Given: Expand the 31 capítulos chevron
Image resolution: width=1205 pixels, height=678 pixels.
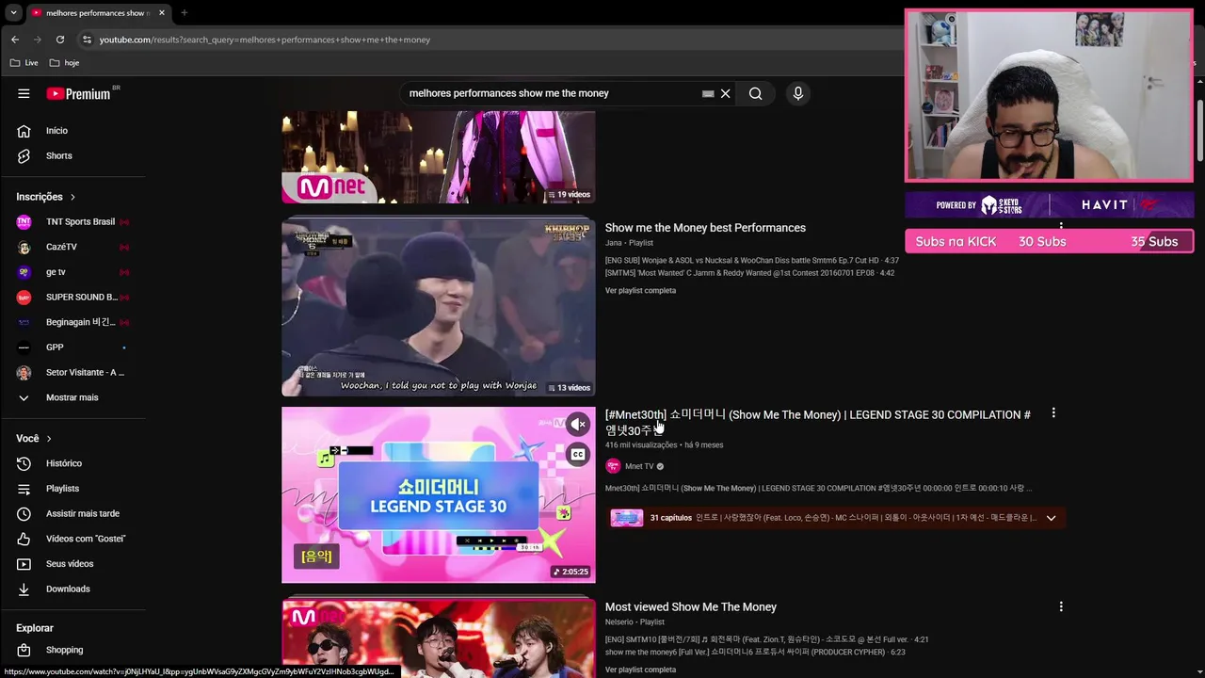Looking at the screenshot, I should 1051,518.
